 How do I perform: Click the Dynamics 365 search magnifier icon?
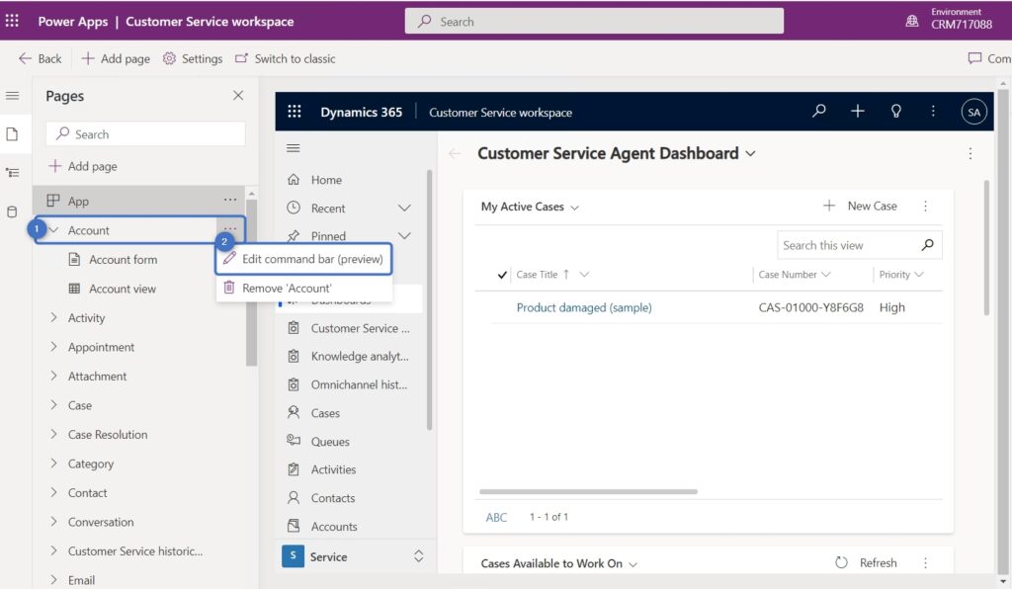(819, 111)
